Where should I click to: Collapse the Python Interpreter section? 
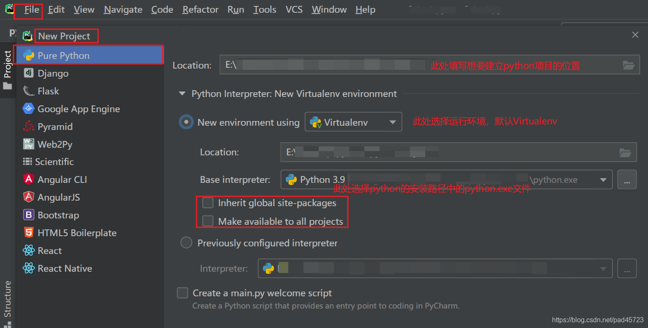tap(182, 94)
